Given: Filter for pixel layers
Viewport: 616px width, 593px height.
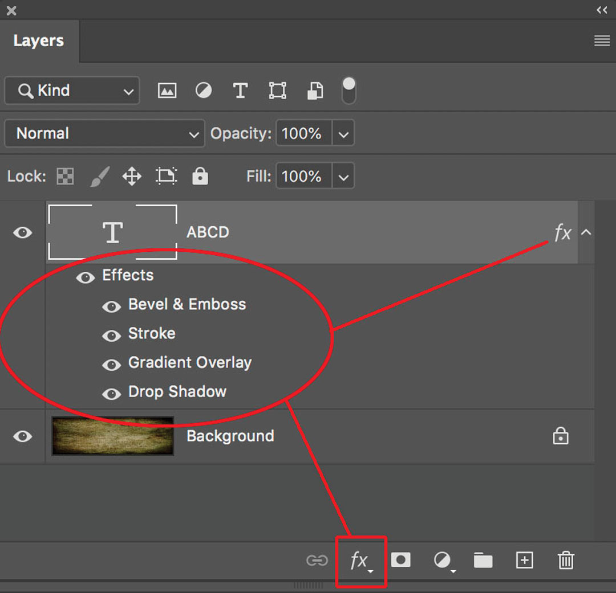Looking at the screenshot, I should click(167, 91).
